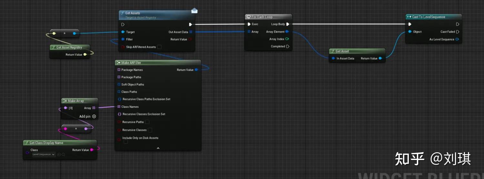
Task: Select the Make Array node title
Action: click(x=76, y=101)
